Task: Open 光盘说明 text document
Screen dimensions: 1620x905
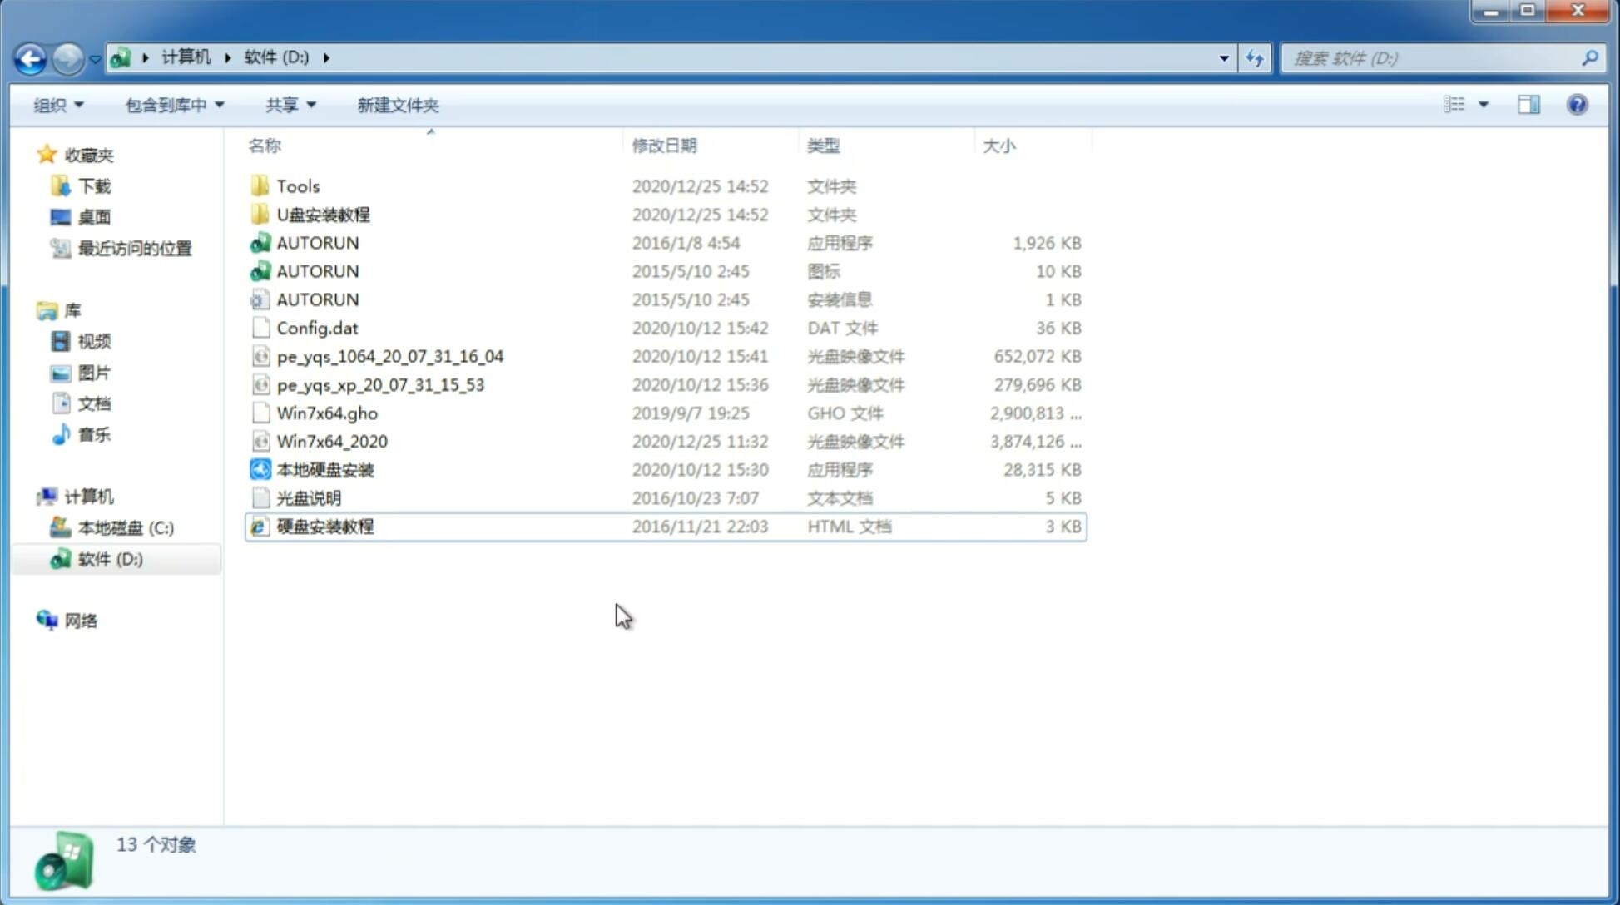Action: (308, 497)
